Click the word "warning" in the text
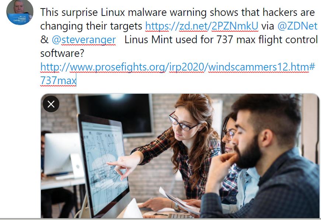This screenshot has height=220, width=321. click(x=188, y=13)
